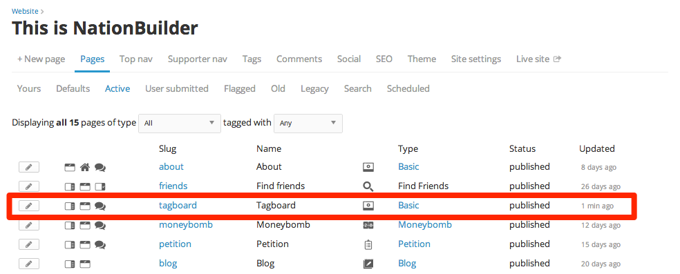Show Scheduled pages
680x274 pixels.
408,89
